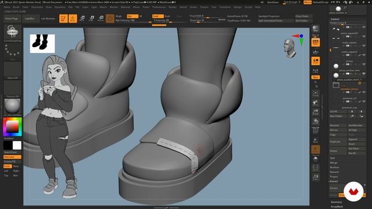
Task: Toggle the Floor grid icon
Action: point(316,52)
